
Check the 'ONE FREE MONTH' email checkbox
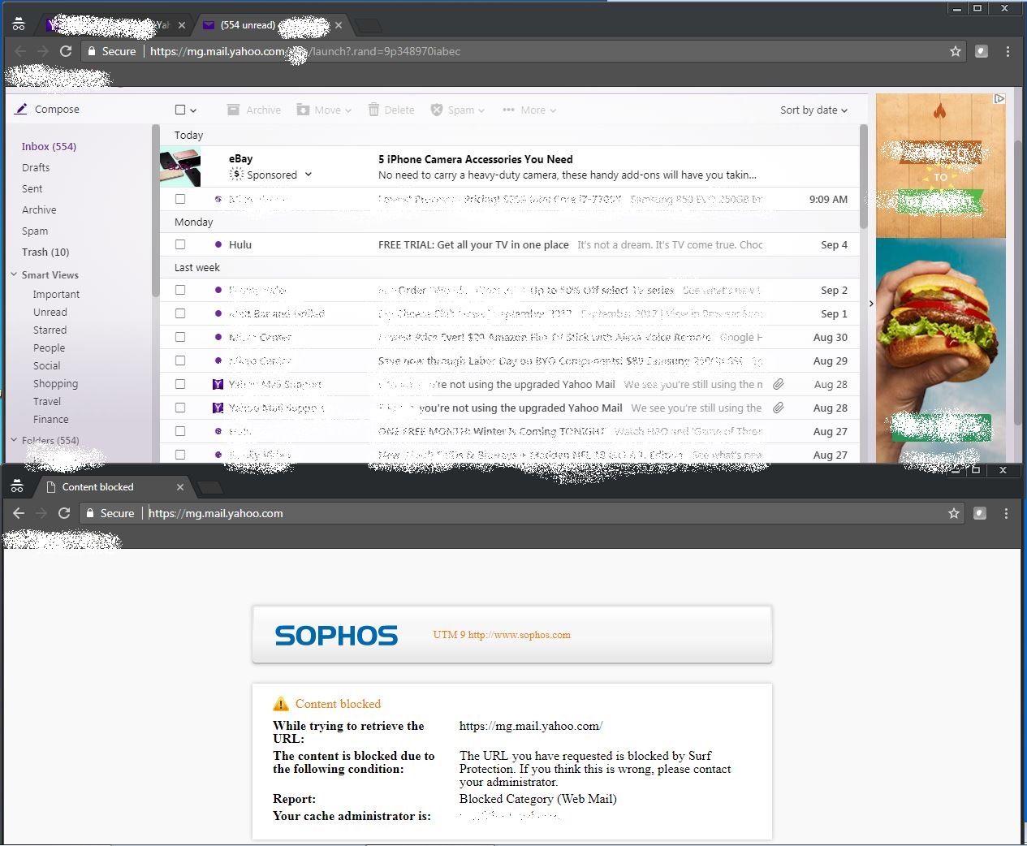(x=180, y=431)
